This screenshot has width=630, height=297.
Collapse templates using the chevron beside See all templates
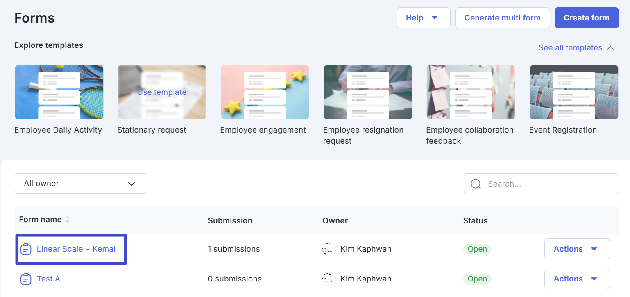pyautogui.click(x=610, y=48)
